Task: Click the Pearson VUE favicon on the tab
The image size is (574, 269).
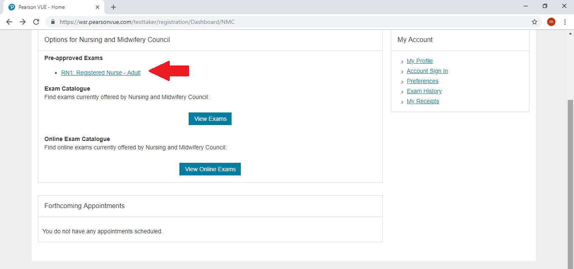Action: coord(11,7)
